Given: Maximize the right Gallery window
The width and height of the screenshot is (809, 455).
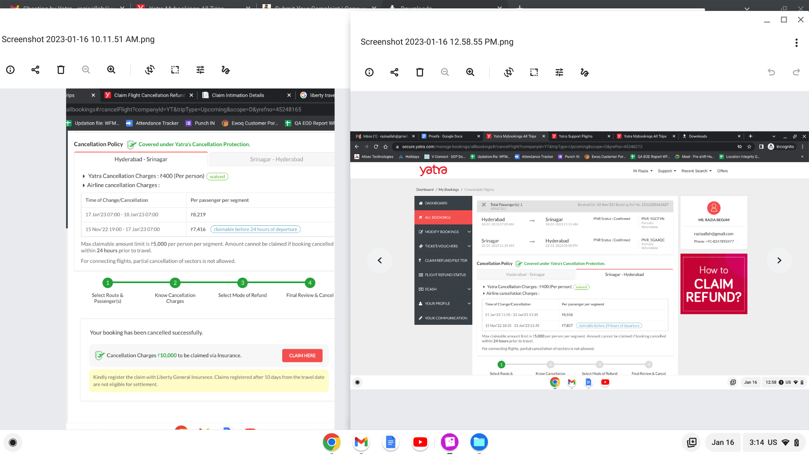Looking at the screenshot, I should [x=784, y=20].
